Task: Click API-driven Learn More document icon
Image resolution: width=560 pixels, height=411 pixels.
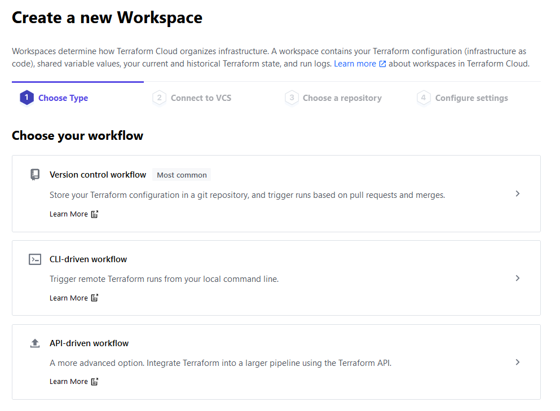Action: 95,381
